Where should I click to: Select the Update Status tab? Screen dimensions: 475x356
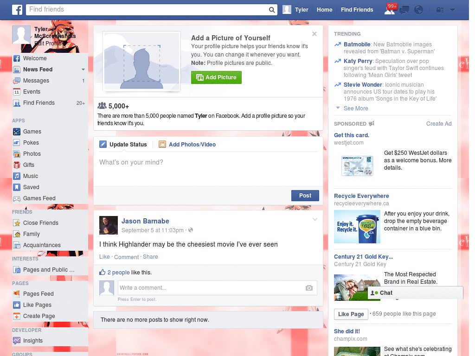click(123, 145)
